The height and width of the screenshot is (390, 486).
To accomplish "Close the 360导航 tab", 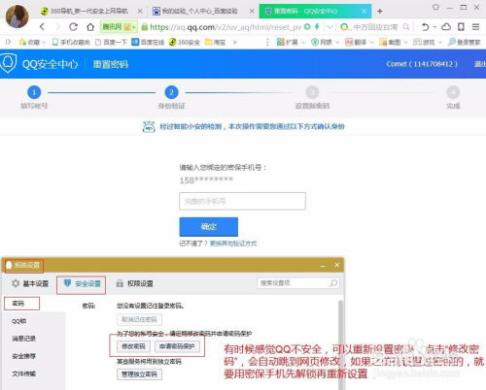I will coord(140,11).
